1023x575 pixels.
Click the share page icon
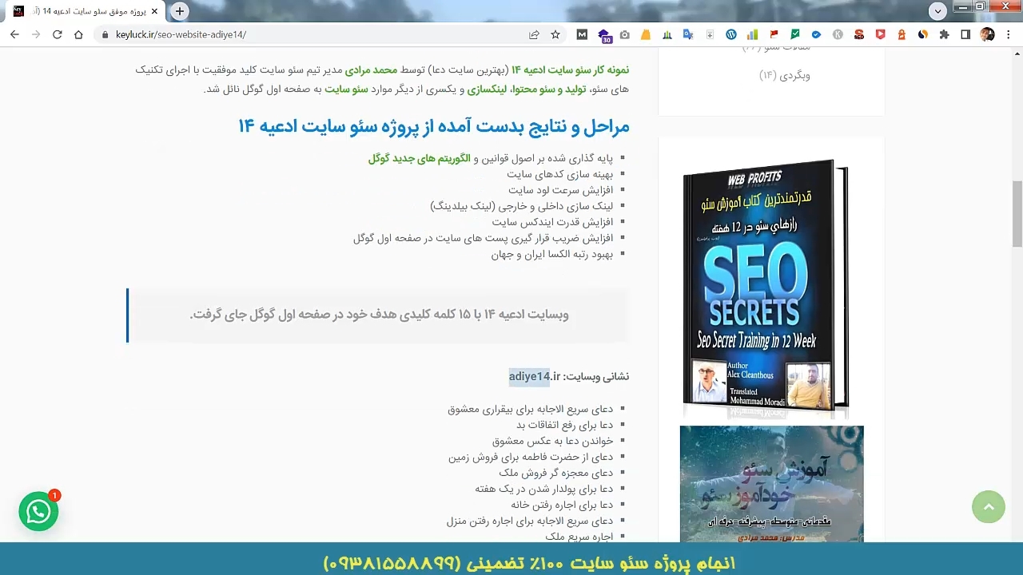[534, 34]
